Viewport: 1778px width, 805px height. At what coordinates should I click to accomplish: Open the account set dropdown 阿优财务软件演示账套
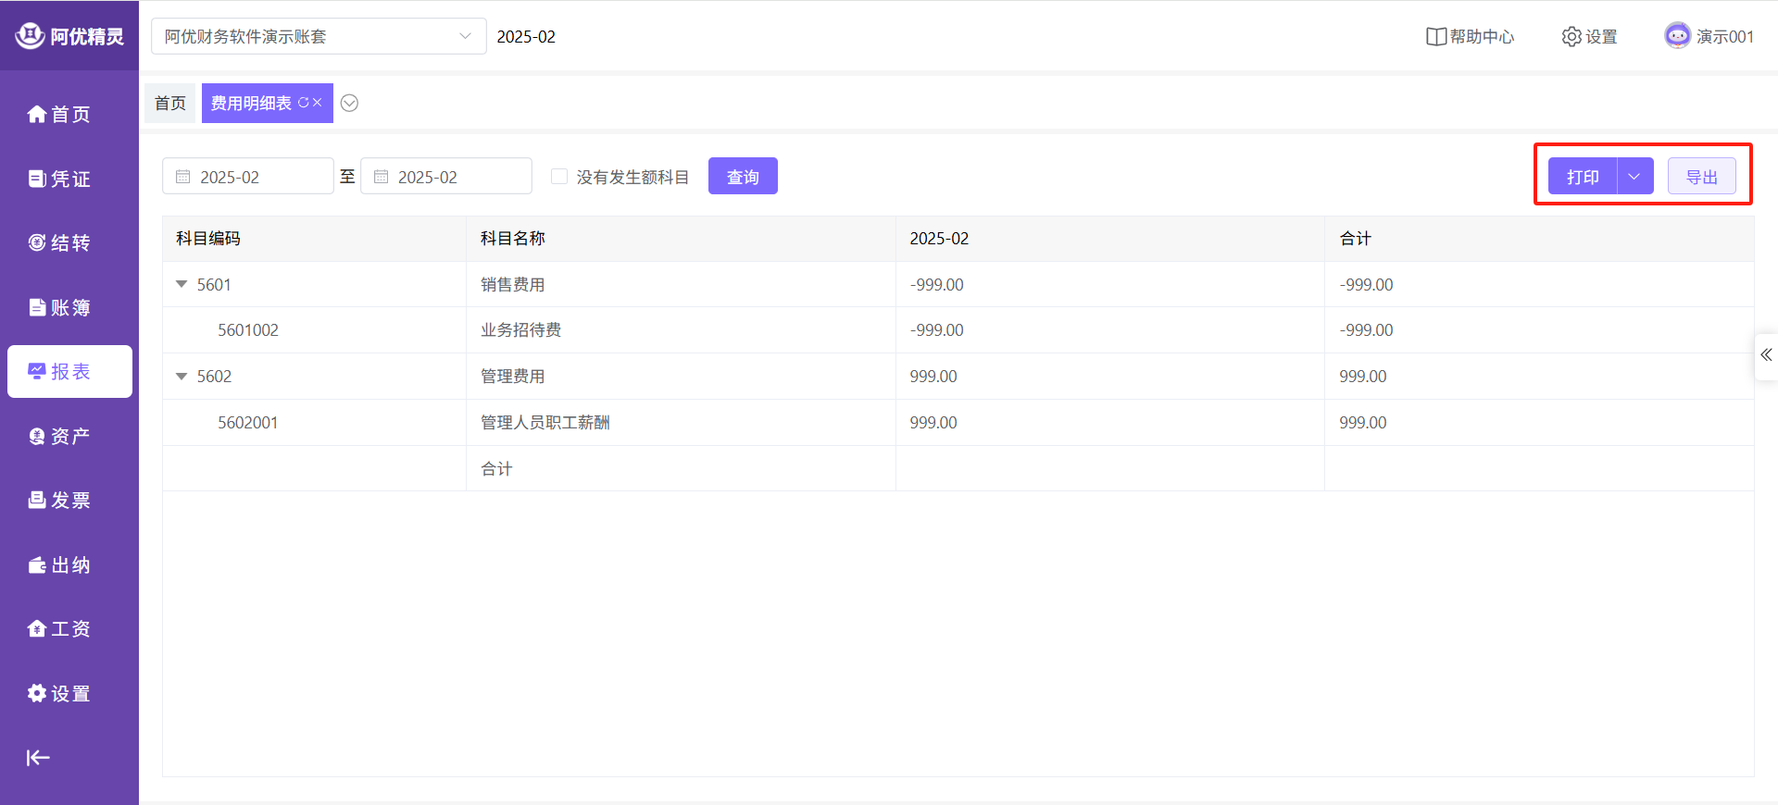pyautogui.click(x=318, y=36)
